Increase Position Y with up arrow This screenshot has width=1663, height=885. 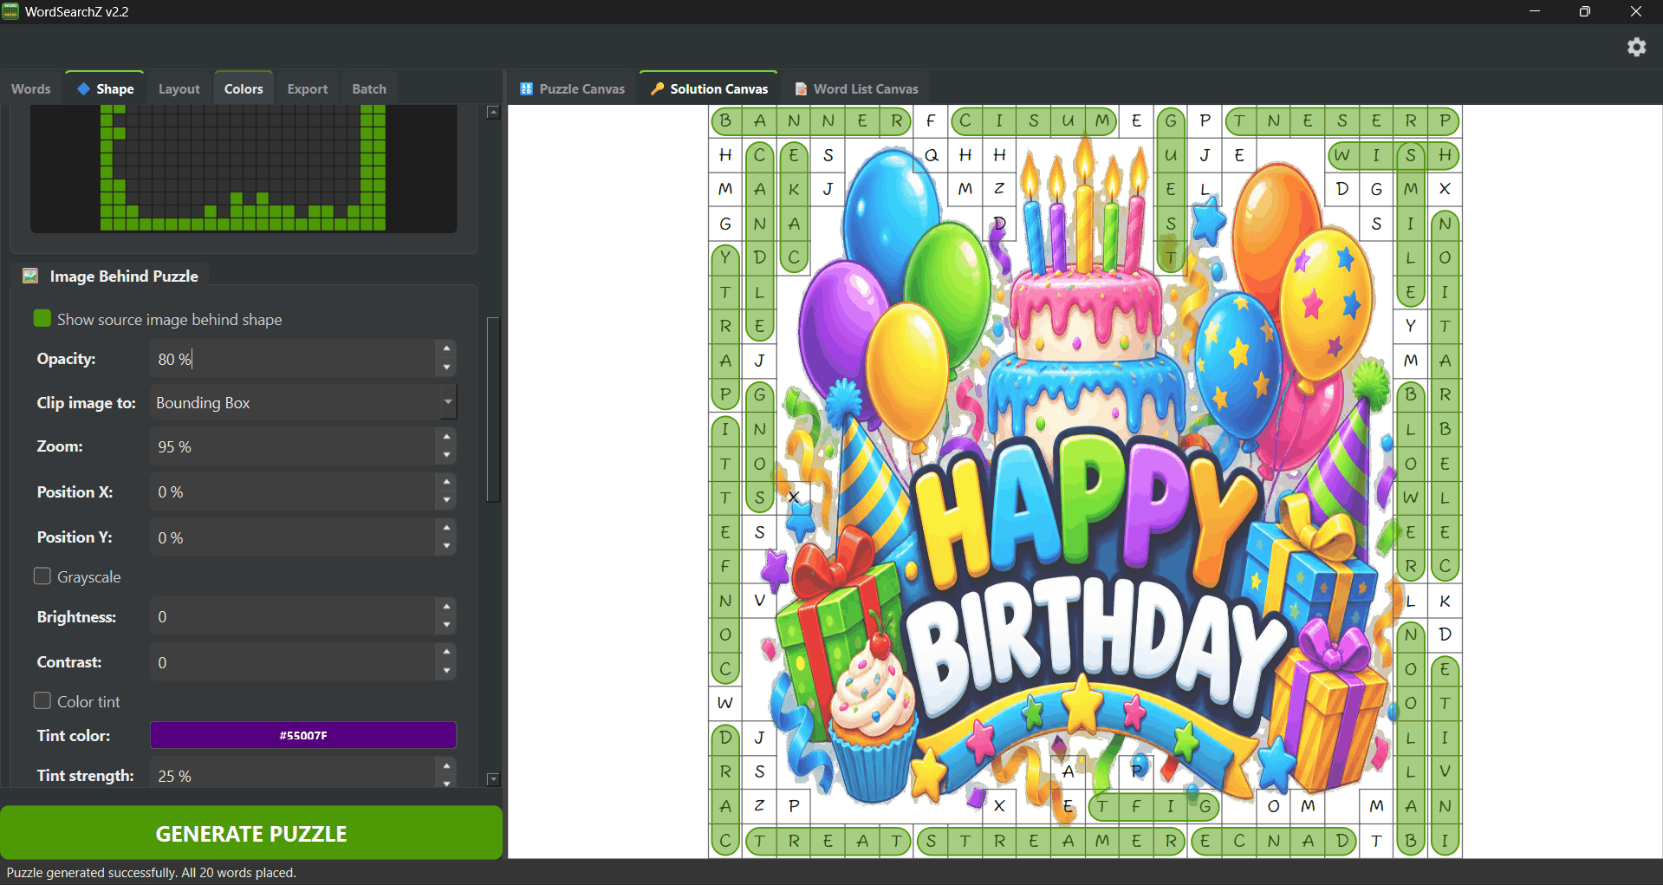point(446,527)
